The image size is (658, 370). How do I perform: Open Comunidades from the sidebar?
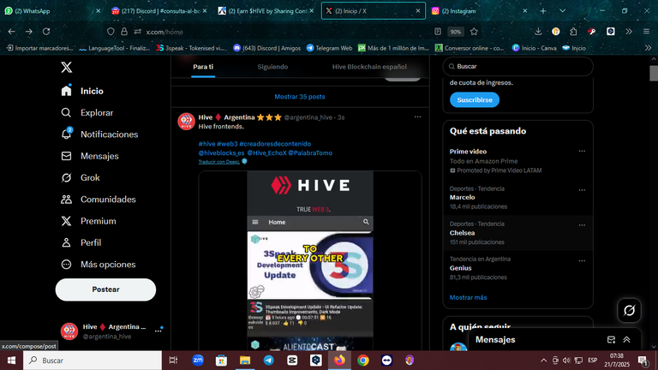[99, 200]
